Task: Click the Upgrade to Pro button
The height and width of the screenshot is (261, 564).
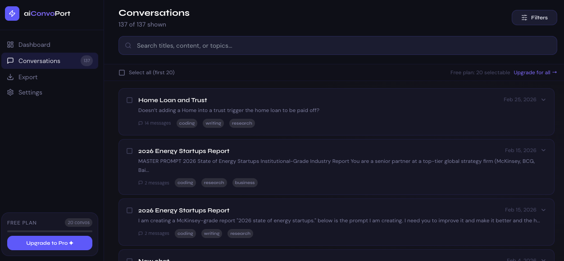Action: [50, 243]
